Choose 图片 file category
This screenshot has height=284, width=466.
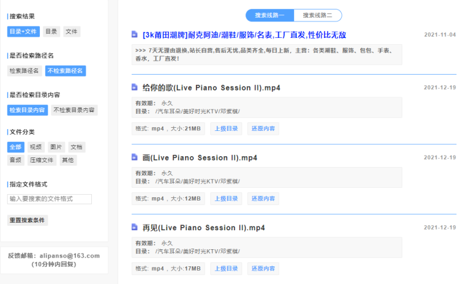tap(56, 147)
